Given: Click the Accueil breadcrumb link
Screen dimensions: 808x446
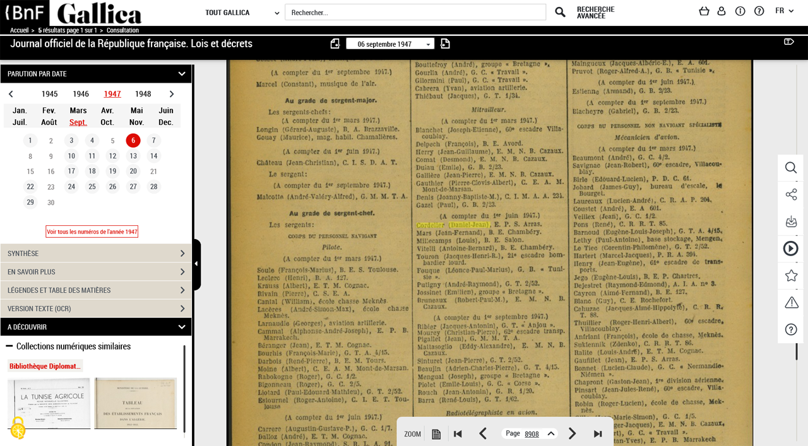Looking at the screenshot, I should pyautogui.click(x=19, y=30).
